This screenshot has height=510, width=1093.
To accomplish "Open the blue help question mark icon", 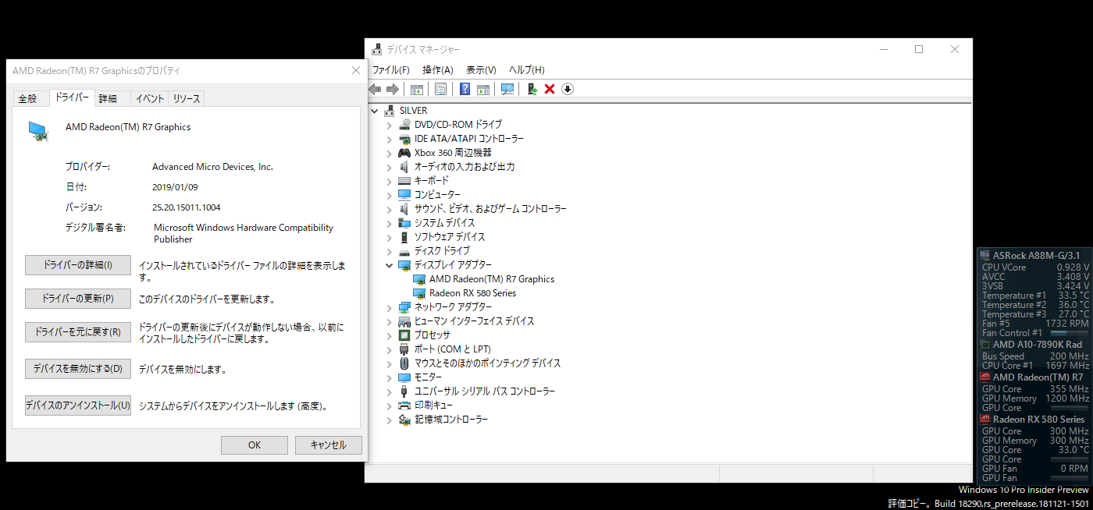I will pyautogui.click(x=465, y=89).
